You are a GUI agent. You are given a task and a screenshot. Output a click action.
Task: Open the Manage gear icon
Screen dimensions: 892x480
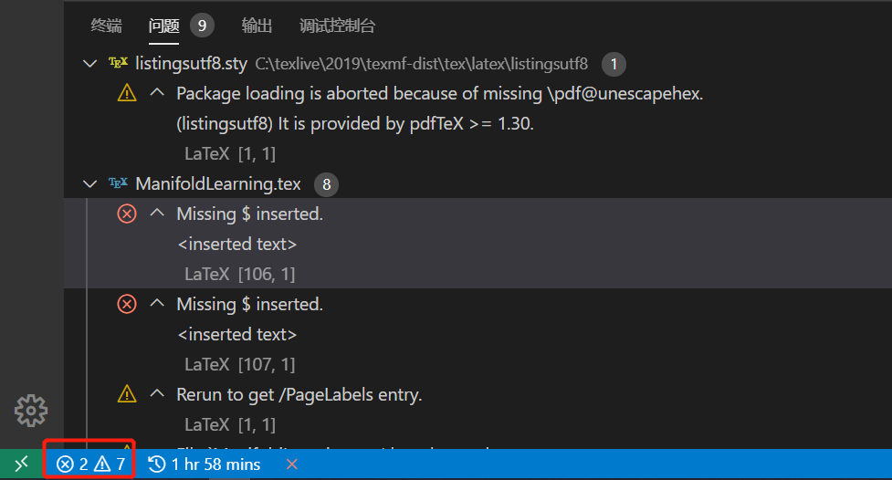click(31, 411)
